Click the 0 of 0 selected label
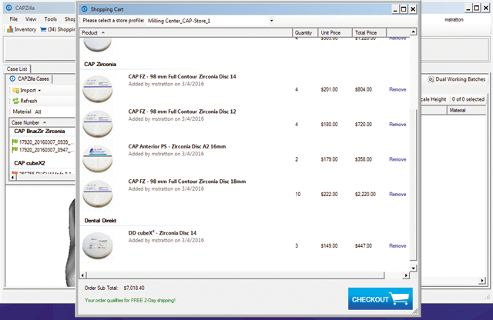 (x=468, y=99)
